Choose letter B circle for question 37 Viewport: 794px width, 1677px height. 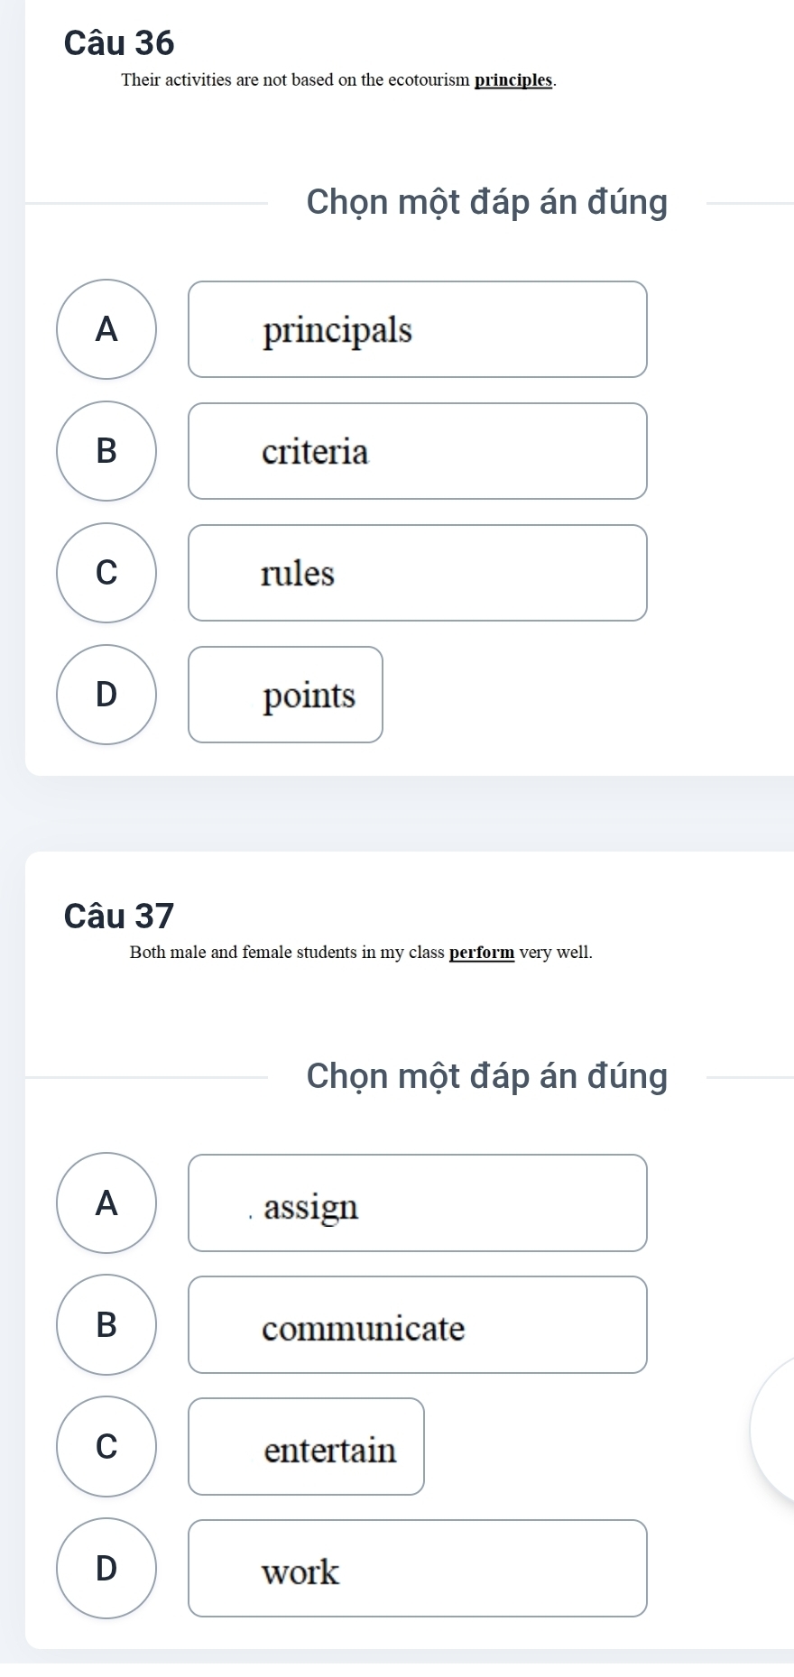coord(106,1324)
